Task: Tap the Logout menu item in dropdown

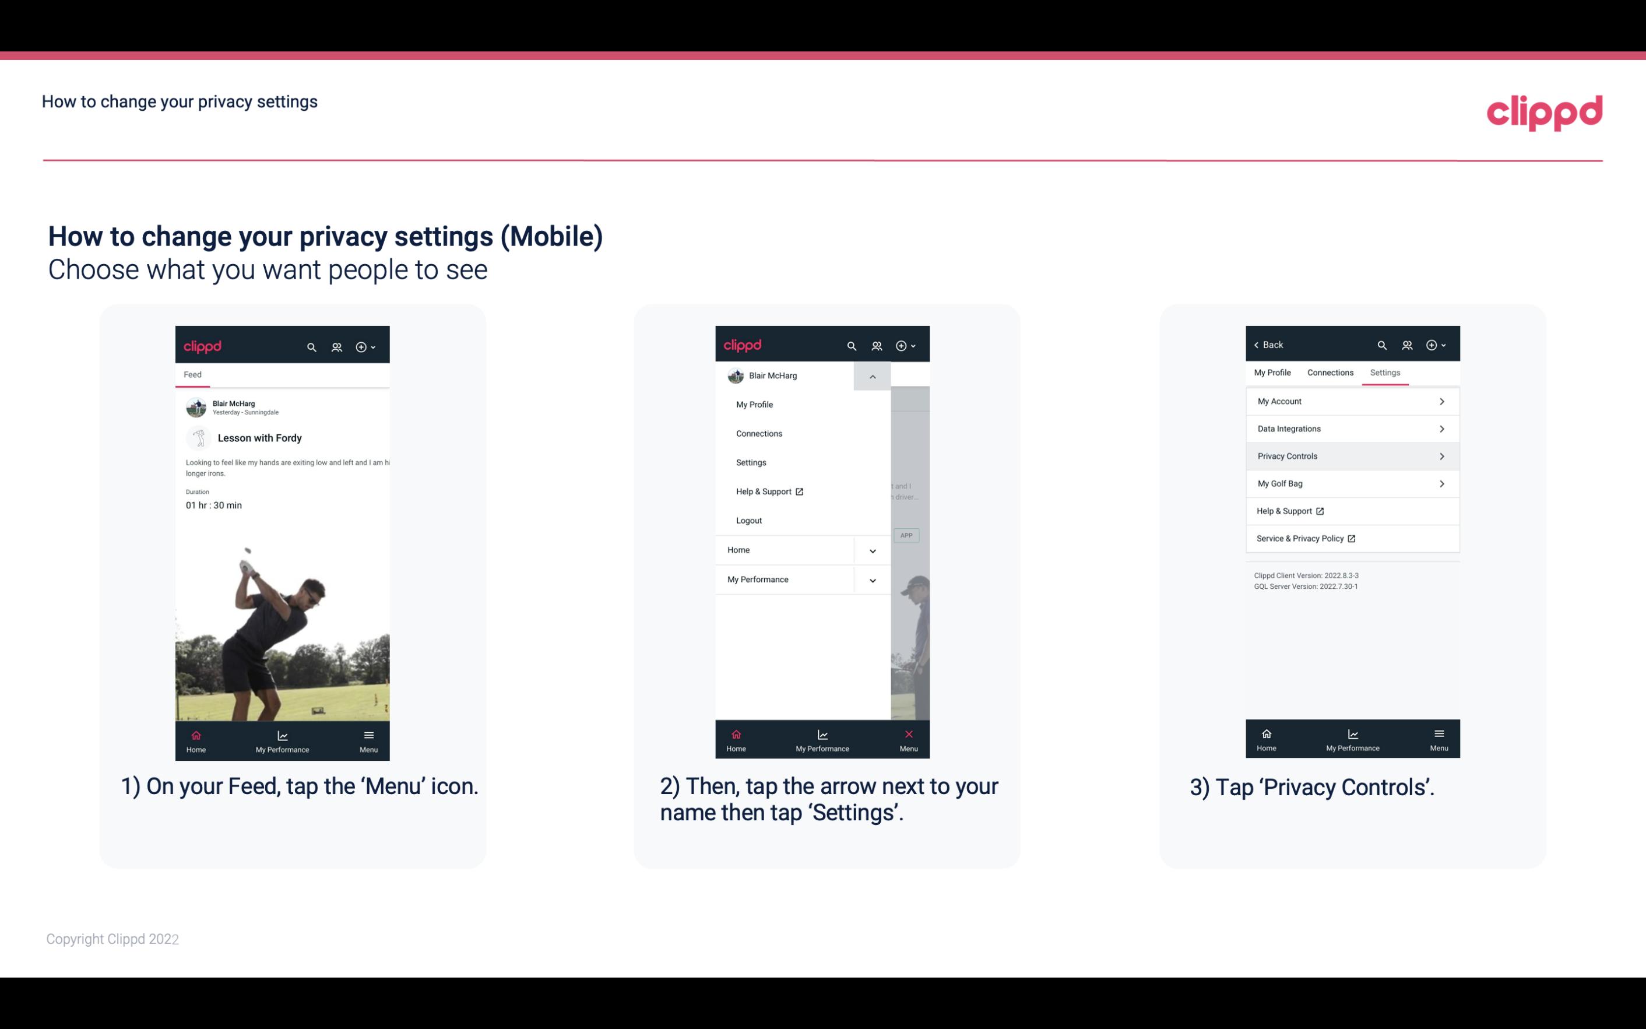Action: (749, 521)
